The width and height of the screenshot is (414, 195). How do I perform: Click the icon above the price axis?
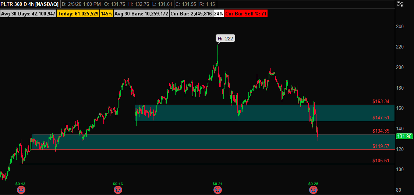[400, 4]
